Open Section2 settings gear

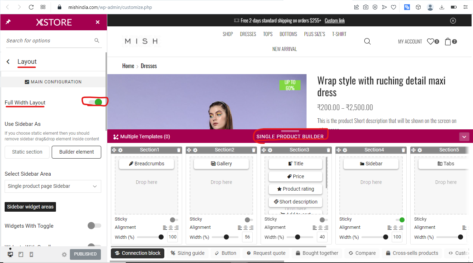click(195, 150)
